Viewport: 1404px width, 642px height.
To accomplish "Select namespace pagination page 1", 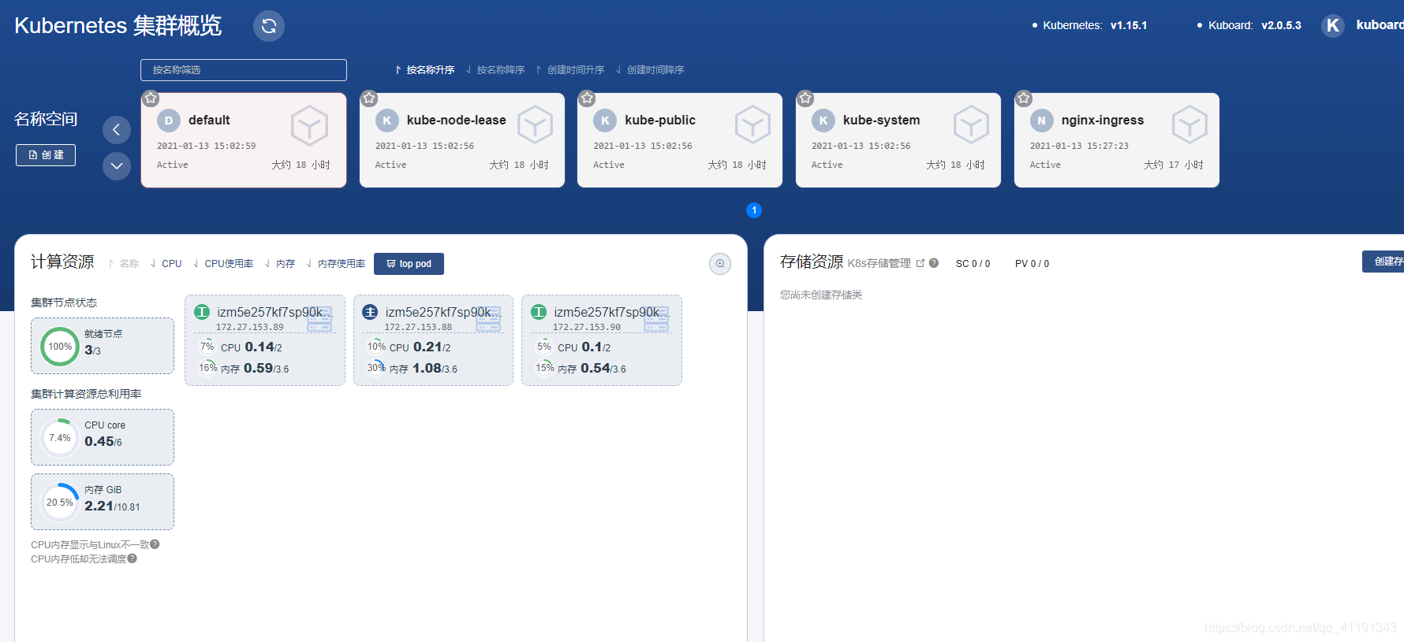I will tap(754, 210).
